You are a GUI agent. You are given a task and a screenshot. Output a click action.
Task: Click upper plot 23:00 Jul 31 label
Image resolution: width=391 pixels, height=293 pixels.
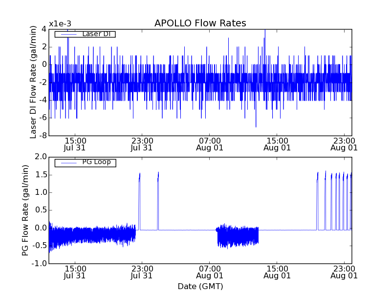tap(142, 144)
